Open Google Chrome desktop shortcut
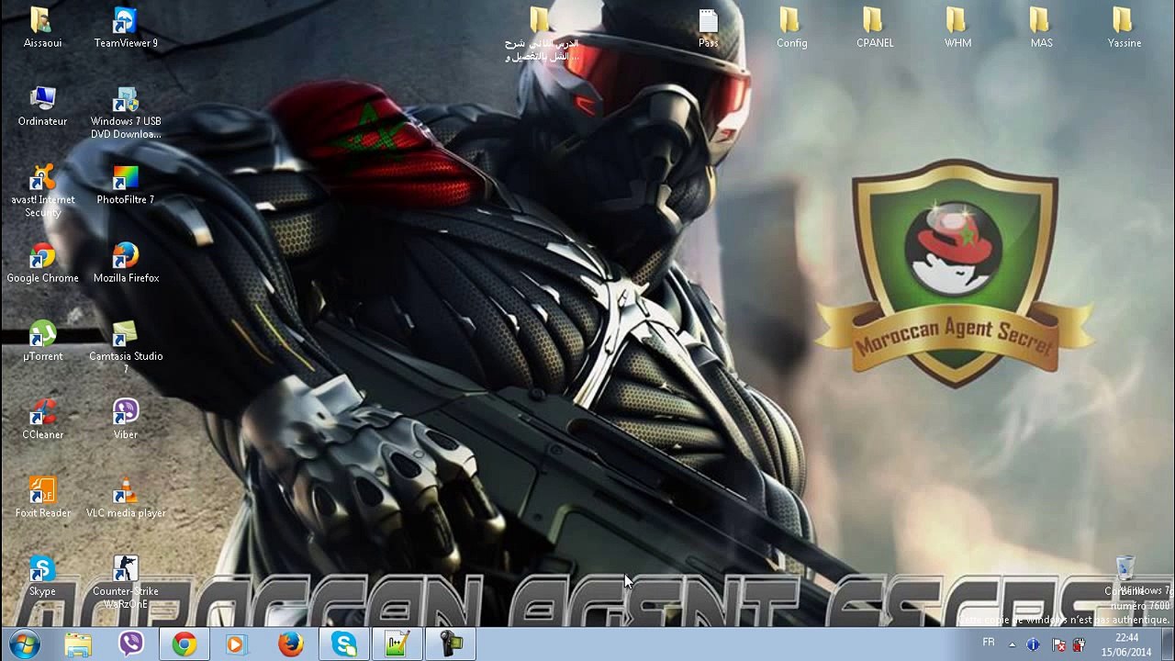Image resolution: width=1175 pixels, height=661 pixels. [x=42, y=263]
